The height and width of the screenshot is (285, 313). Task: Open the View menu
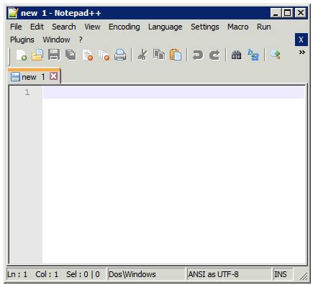click(92, 27)
